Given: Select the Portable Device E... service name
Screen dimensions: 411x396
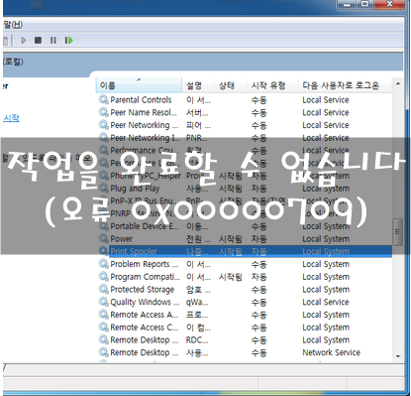Looking at the screenshot, I should 145,226.
